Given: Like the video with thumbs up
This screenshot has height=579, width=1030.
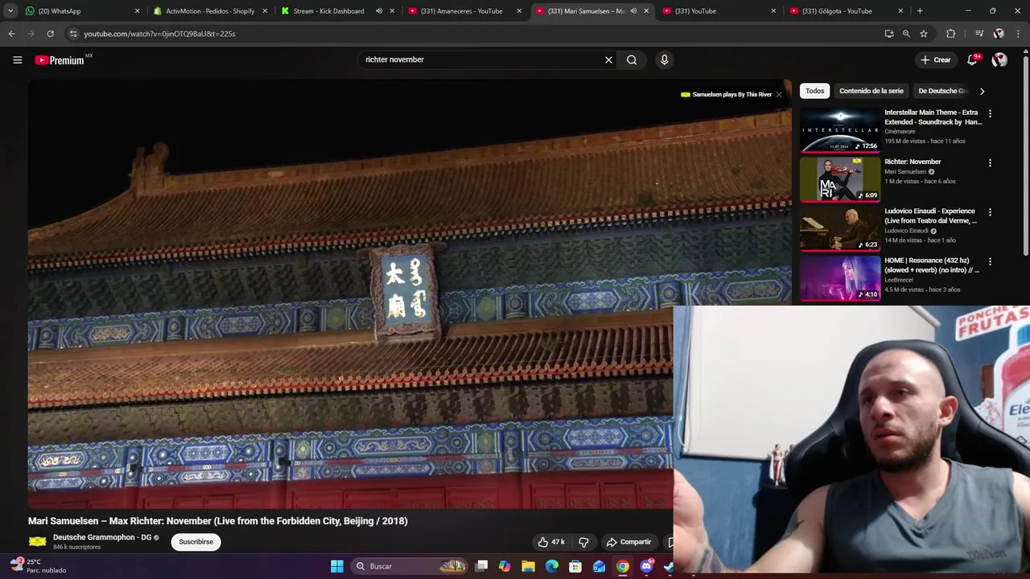Looking at the screenshot, I should pyautogui.click(x=551, y=542).
